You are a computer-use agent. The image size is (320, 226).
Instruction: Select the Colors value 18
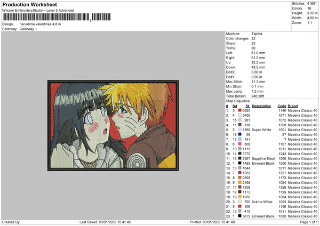click(x=309, y=9)
